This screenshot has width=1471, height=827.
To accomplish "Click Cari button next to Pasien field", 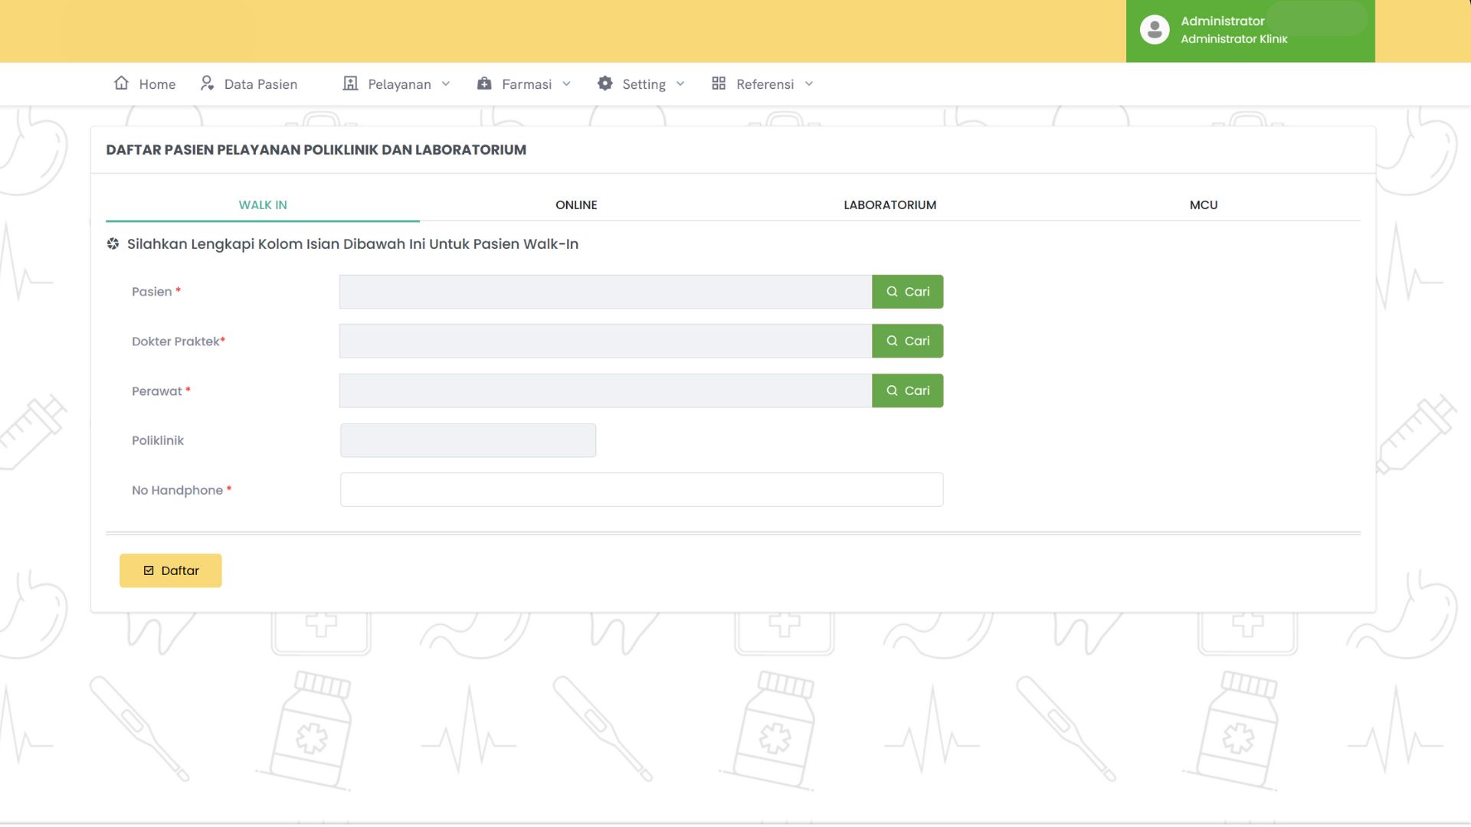I will pos(907,292).
